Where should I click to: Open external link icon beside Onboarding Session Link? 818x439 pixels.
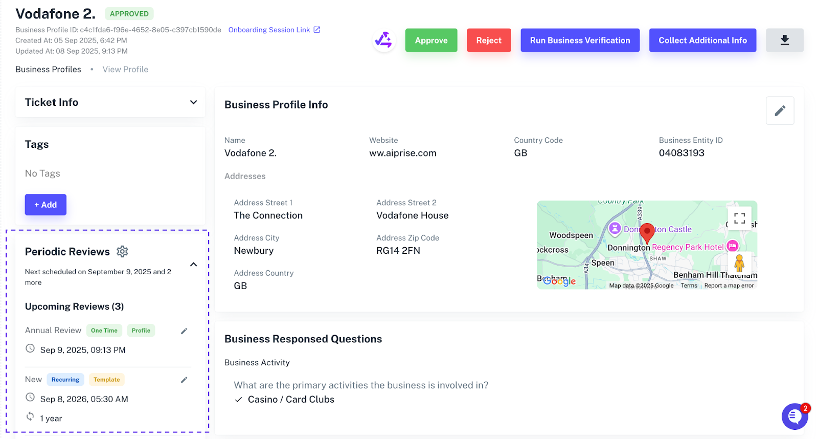[x=317, y=30]
